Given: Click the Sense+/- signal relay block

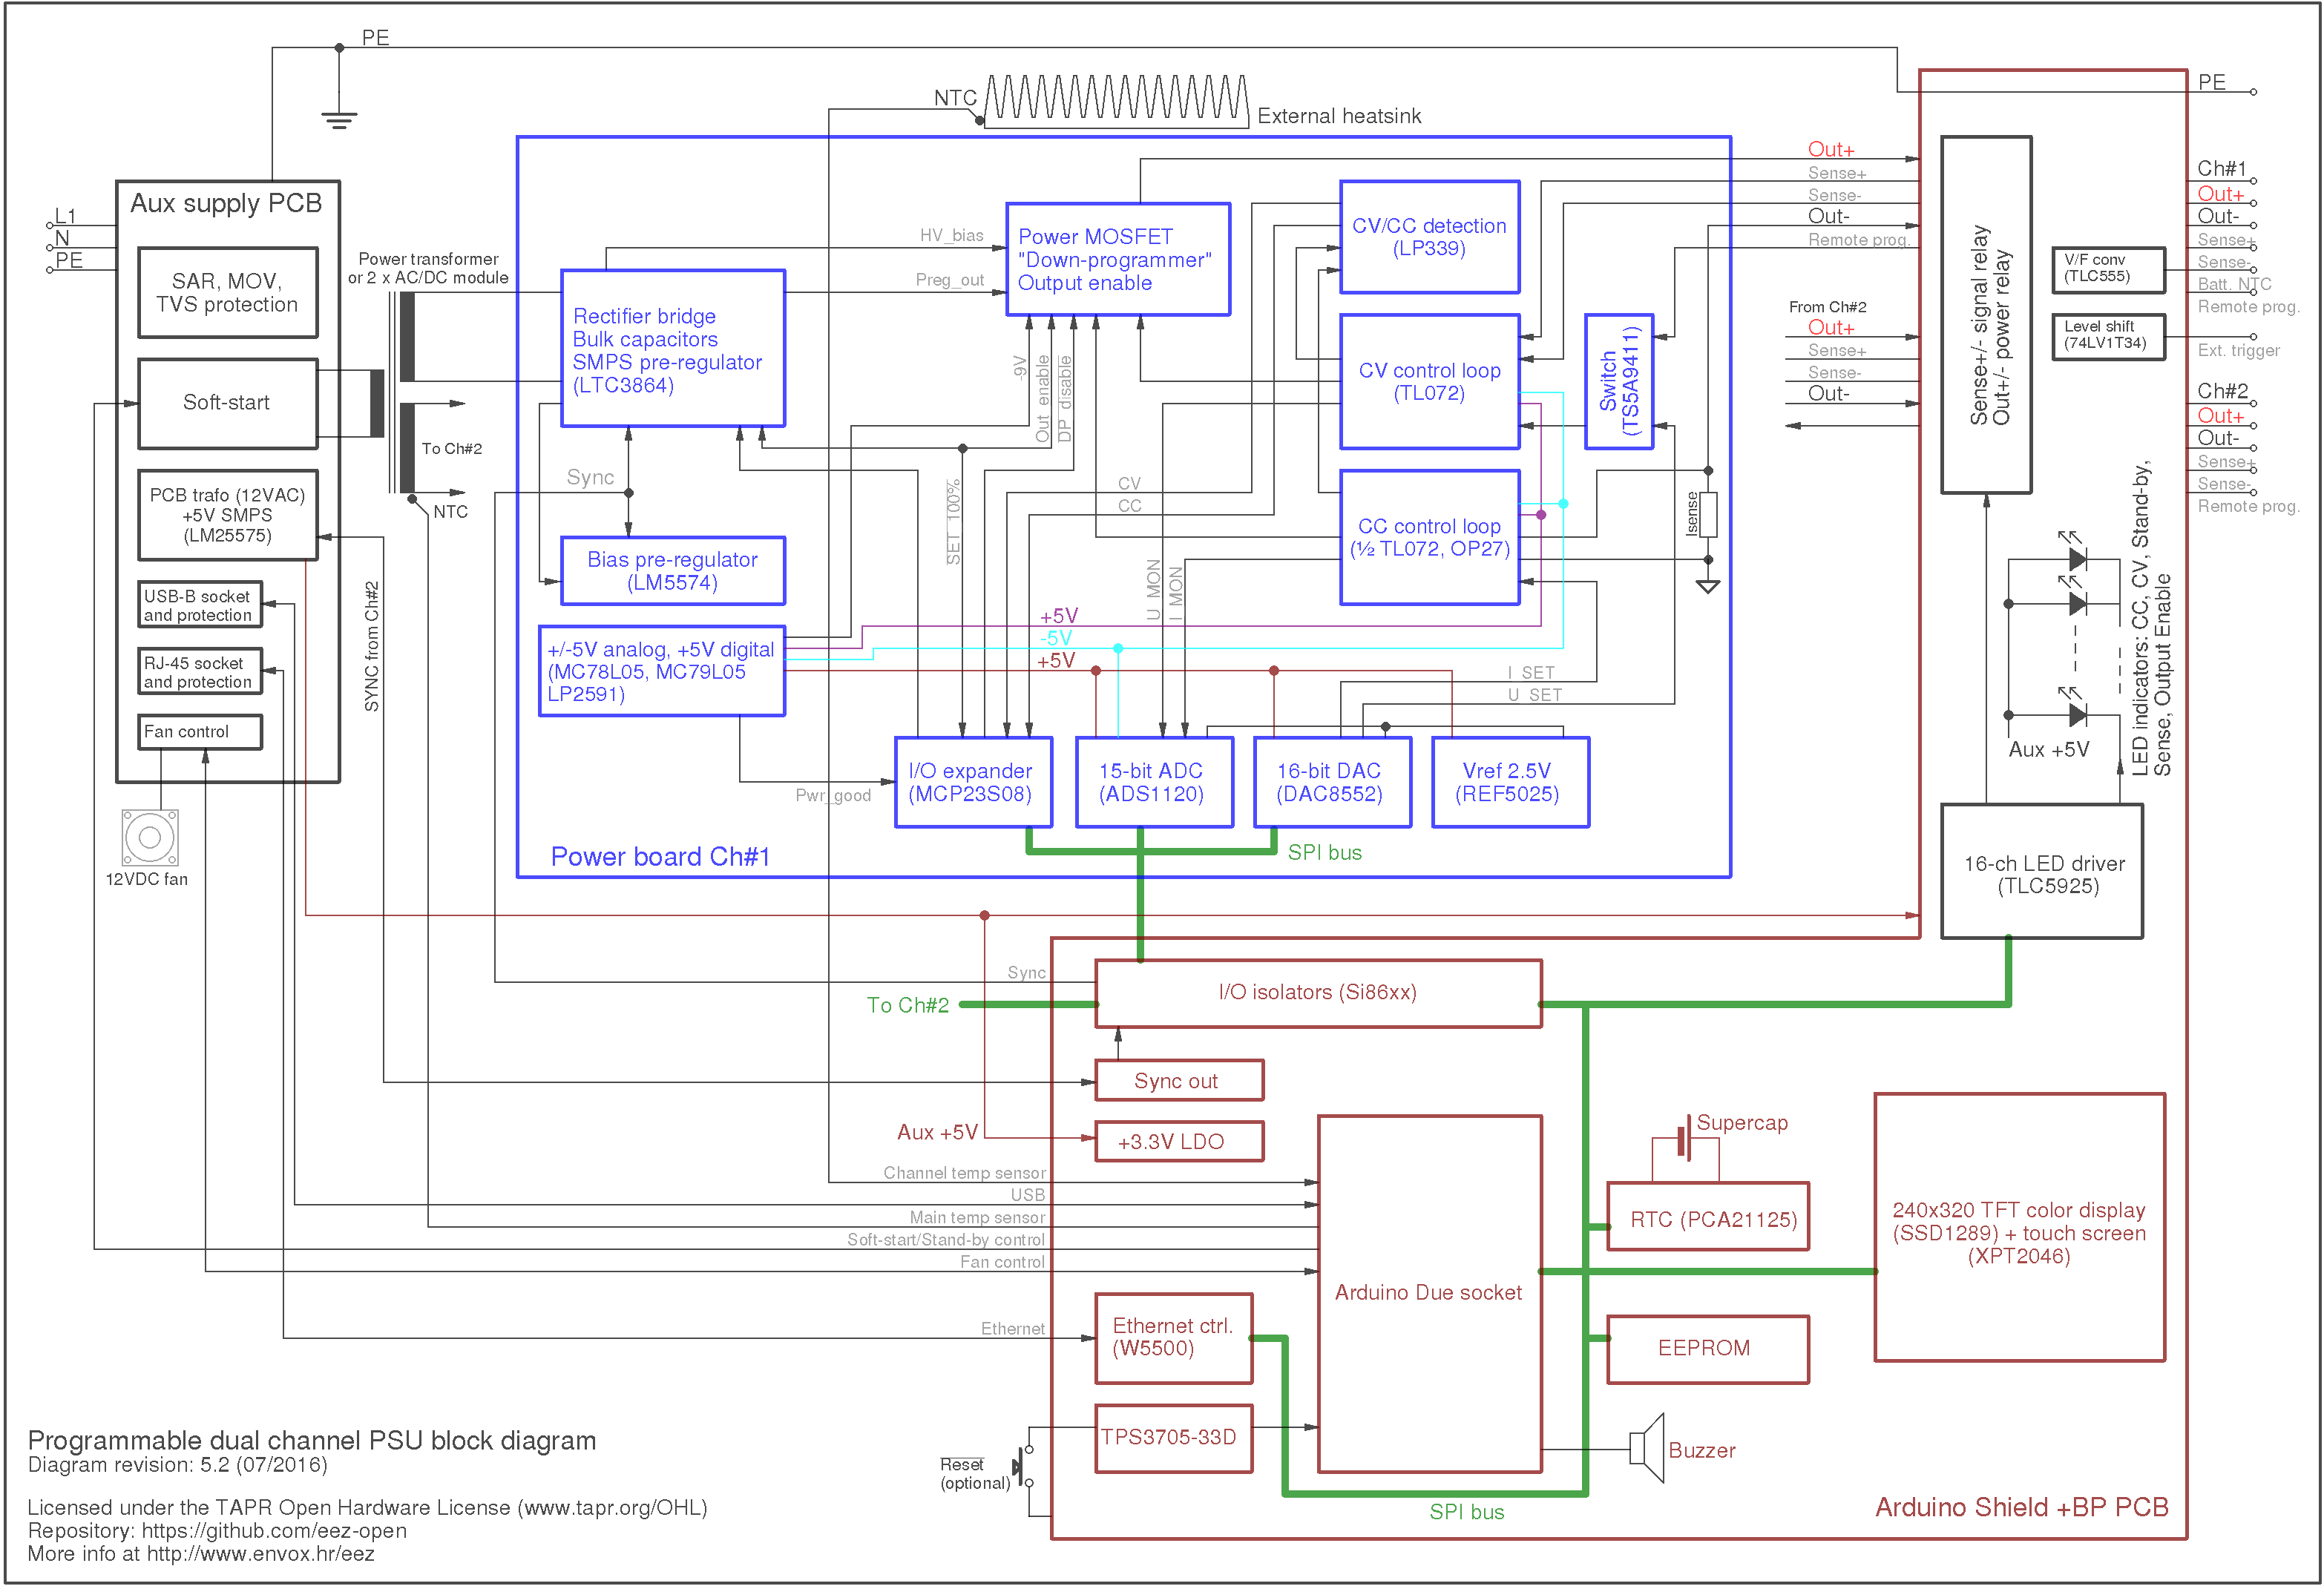Looking at the screenshot, I should [x=1986, y=315].
